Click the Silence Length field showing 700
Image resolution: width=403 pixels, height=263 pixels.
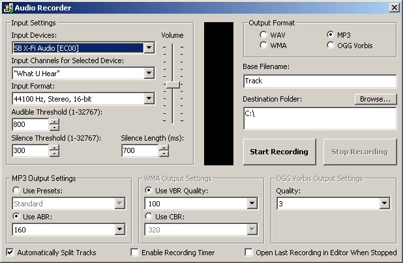point(140,150)
